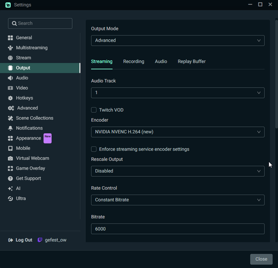Open the Output Mode dropdown
The height and width of the screenshot is (268, 278).
pos(178,41)
